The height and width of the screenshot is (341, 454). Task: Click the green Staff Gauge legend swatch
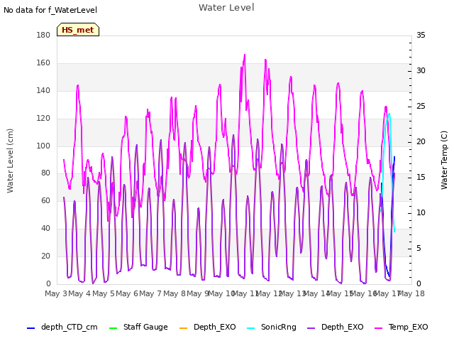point(113,328)
